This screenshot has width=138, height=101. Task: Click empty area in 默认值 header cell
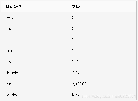[x=110, y=6]
